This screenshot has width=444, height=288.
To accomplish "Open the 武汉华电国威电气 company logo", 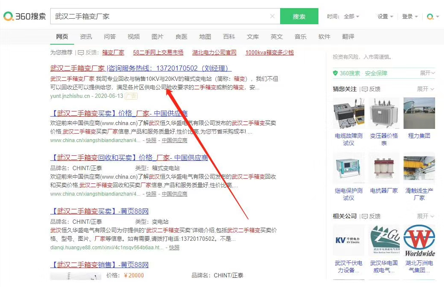I will [384, 240].
